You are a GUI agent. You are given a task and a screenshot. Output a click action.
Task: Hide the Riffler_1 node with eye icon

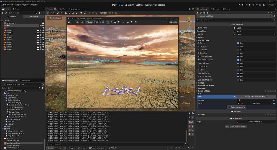click(x=43, y=30)
